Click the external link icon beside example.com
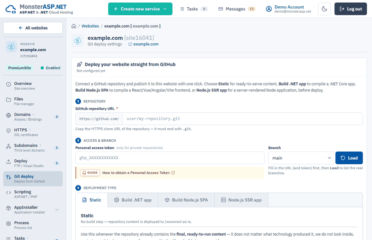372x240 pixels. [x=130, y=44]
